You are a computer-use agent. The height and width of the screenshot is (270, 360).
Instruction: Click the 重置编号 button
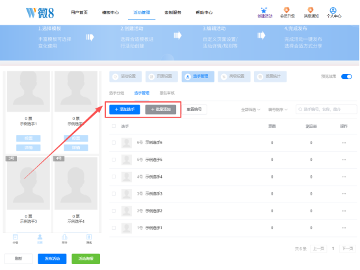(x=194, y=110)
